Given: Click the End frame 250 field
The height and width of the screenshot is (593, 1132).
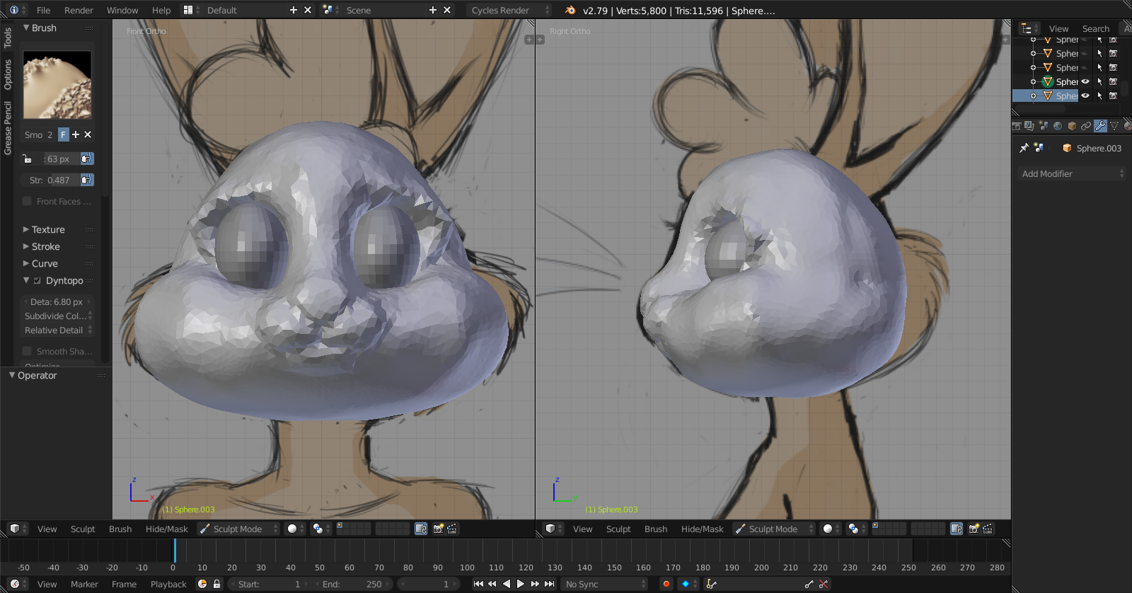Looking at the screenshot, I should point(354,584).
